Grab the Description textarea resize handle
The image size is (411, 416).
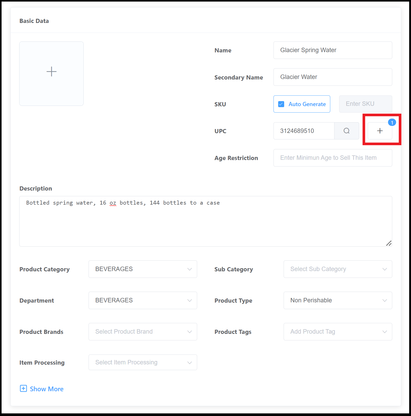click(389, 243)
